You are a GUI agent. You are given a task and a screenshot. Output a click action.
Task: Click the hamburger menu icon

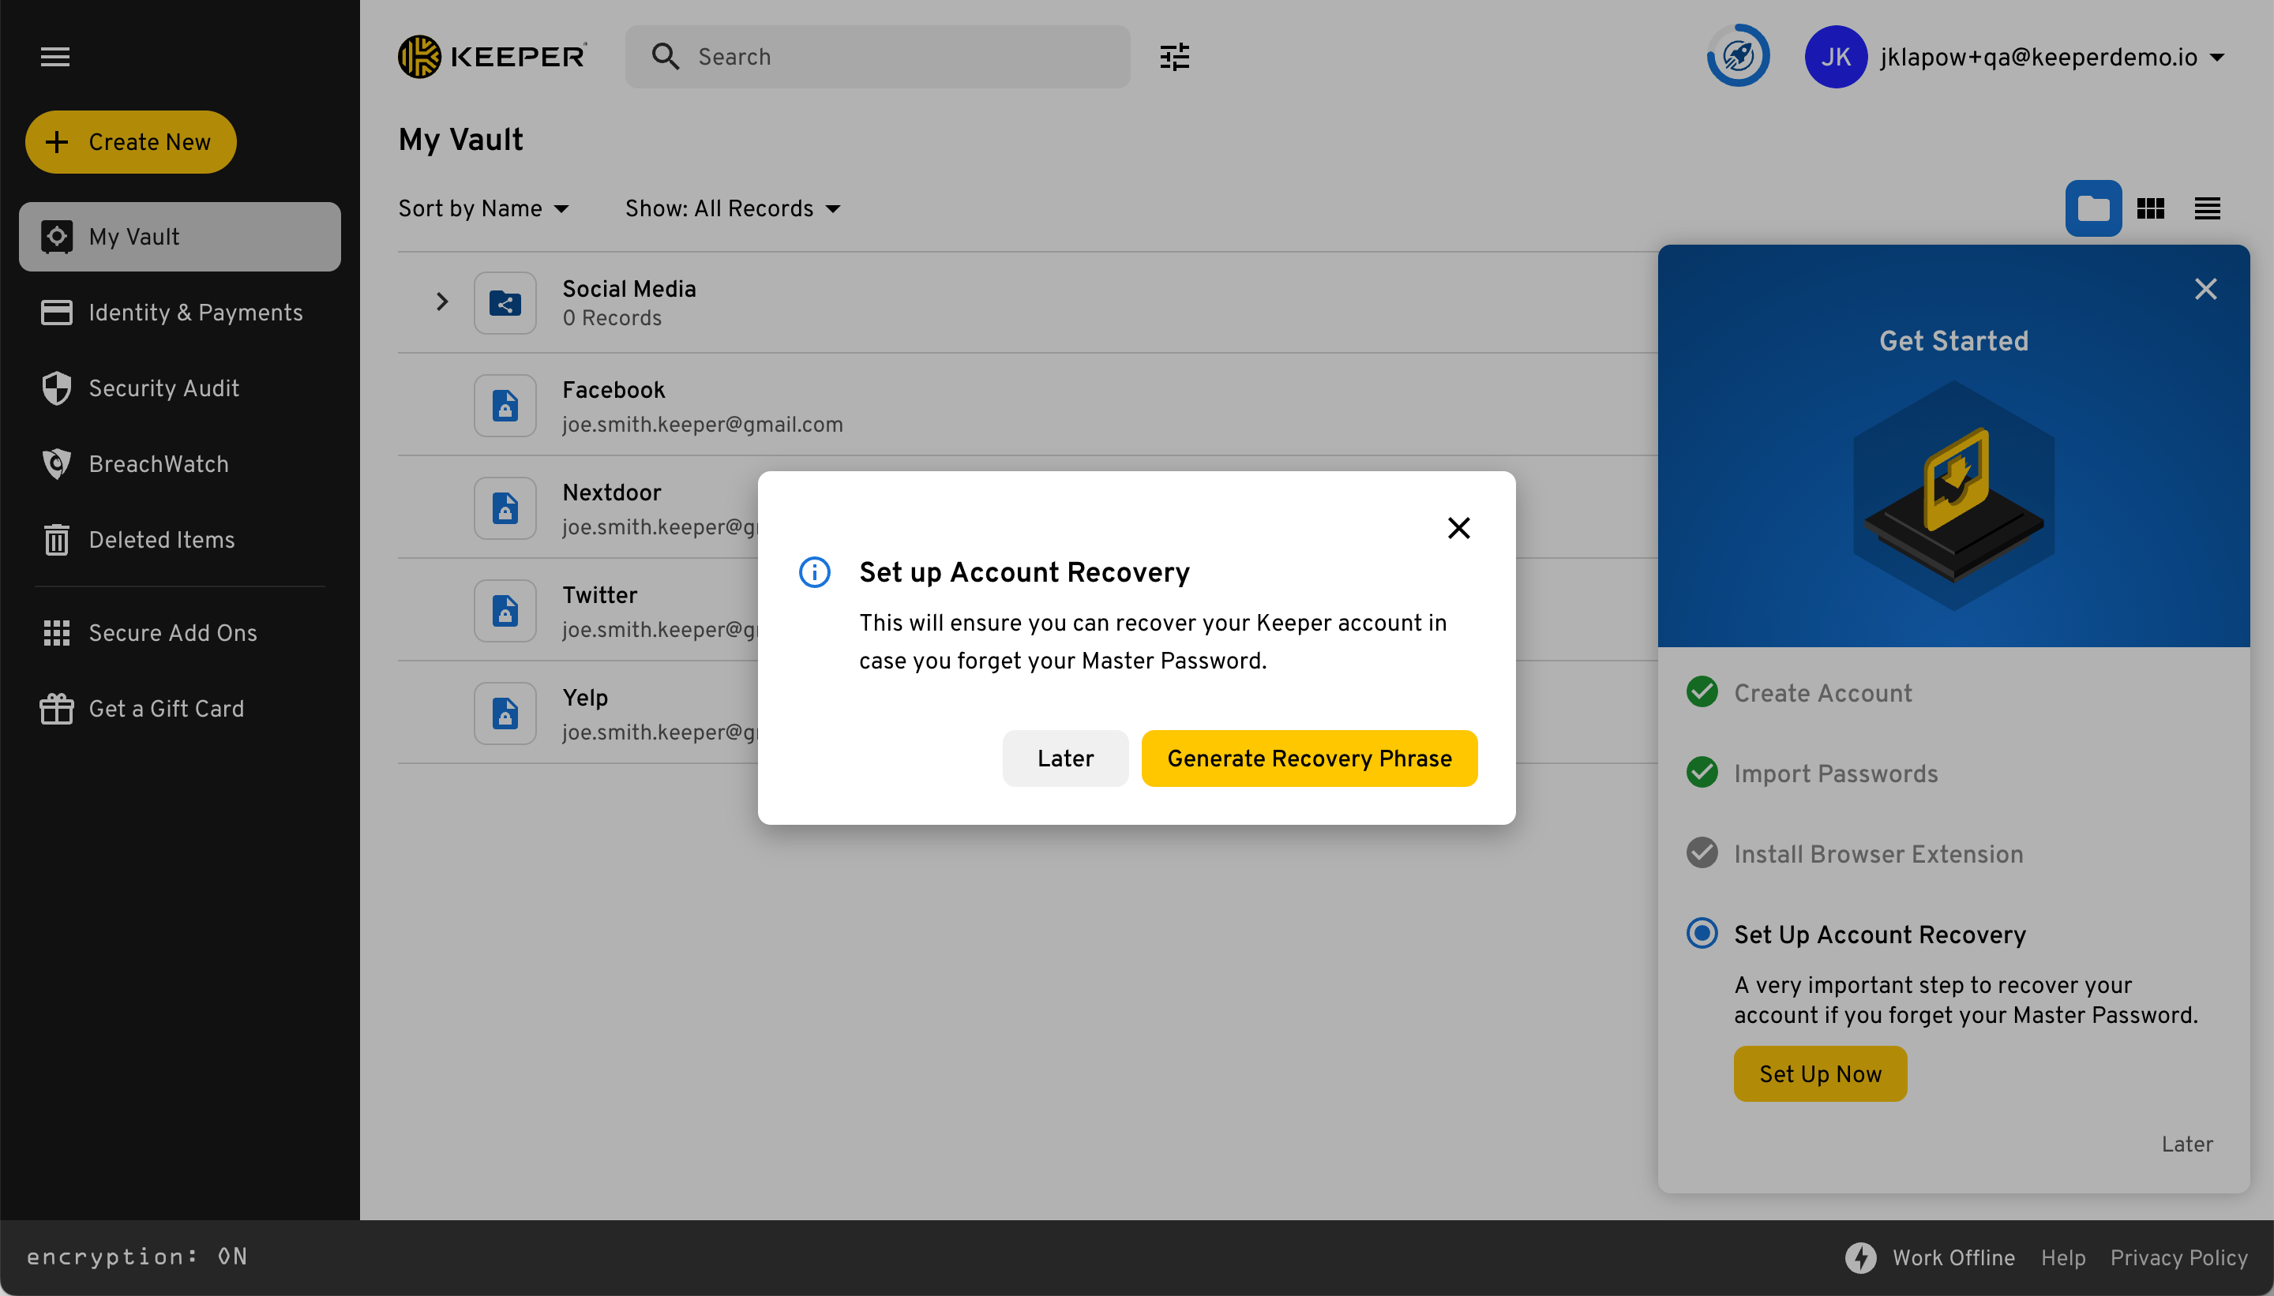[x=55, y=57]
